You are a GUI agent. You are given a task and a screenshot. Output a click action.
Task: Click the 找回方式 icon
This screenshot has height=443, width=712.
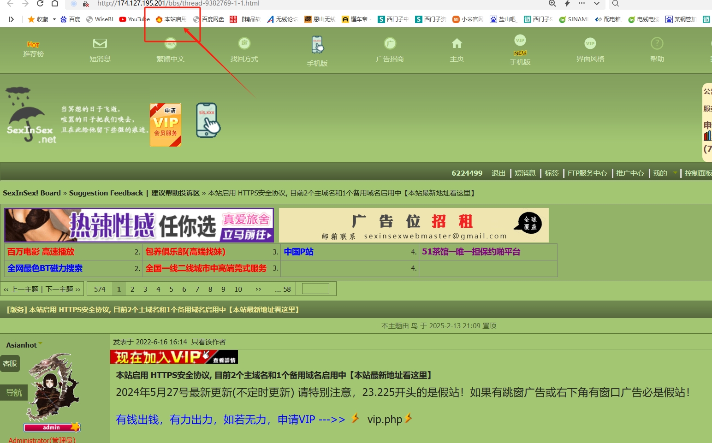[244, 44]
